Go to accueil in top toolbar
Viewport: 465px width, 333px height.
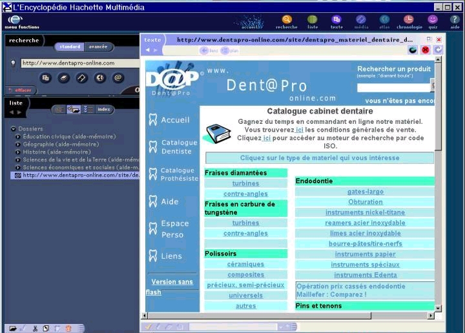click(x=252, y=22)
